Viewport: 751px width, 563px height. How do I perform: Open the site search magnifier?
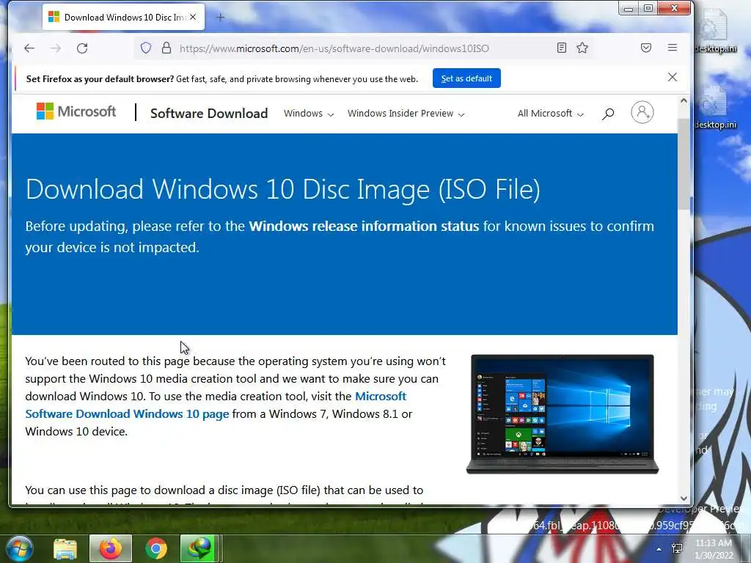608,114
